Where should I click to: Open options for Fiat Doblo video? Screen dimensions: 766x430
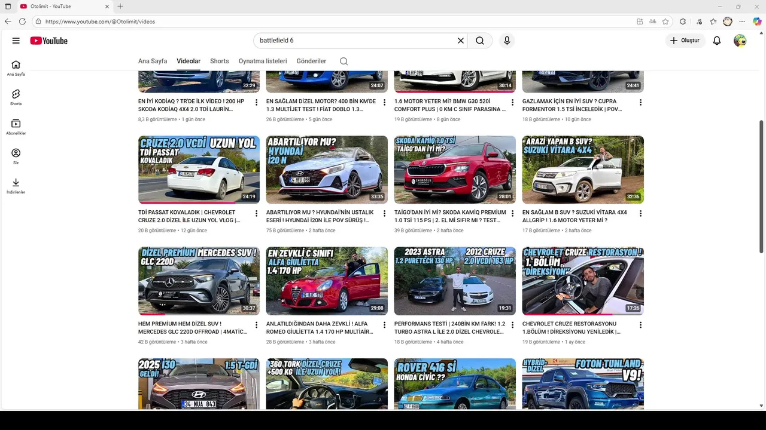click(x=385, y=103)
